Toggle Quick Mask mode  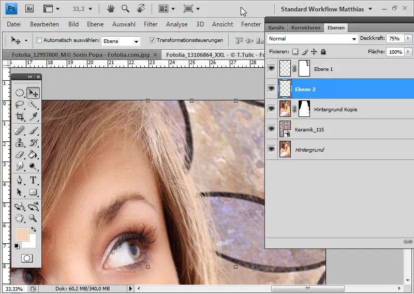pos(27,258)
